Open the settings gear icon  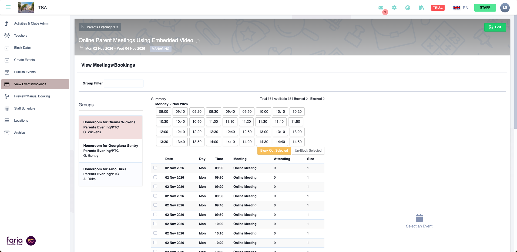pyautogui.click(x=394, y=8)
